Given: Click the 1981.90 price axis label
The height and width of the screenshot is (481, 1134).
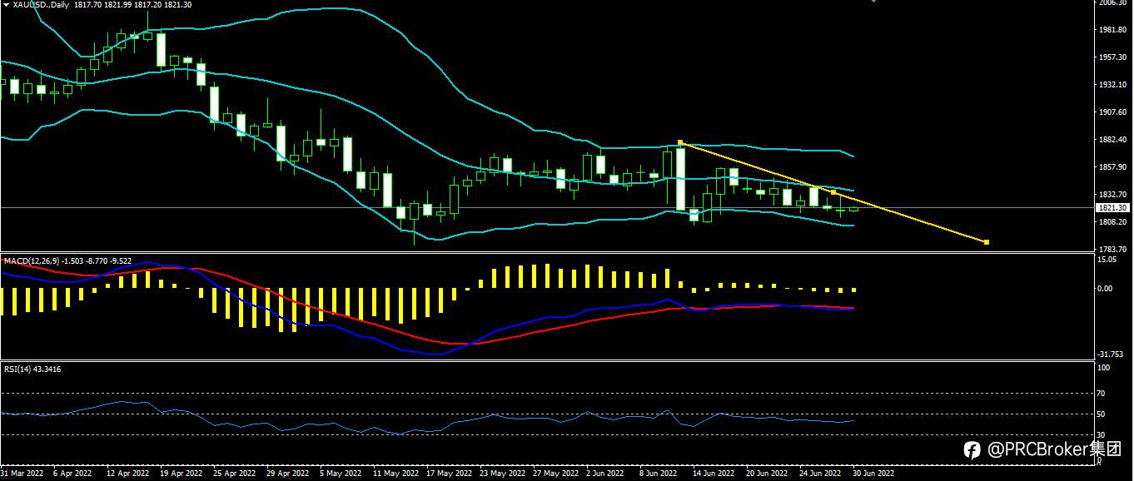Looking at the screenshot, I should pos(1112,30).
